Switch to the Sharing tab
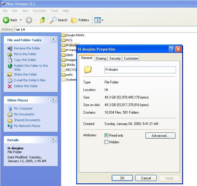 pyautogui.click(x=101, y=58)
